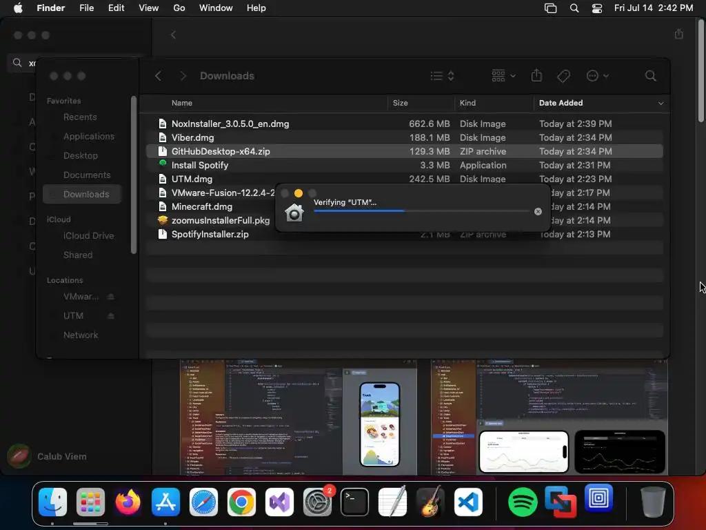Viewport: 706px width, 530px height.
Task: Select Documents in the sidebar
Action: point(81,175)
